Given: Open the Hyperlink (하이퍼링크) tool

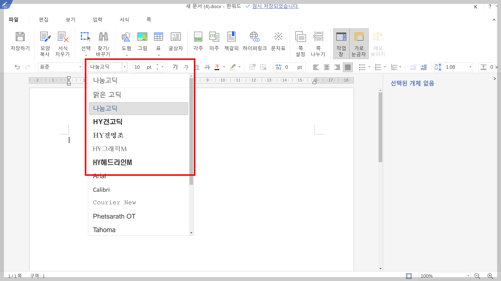Looking at the screenshot, I should [254, 37].
